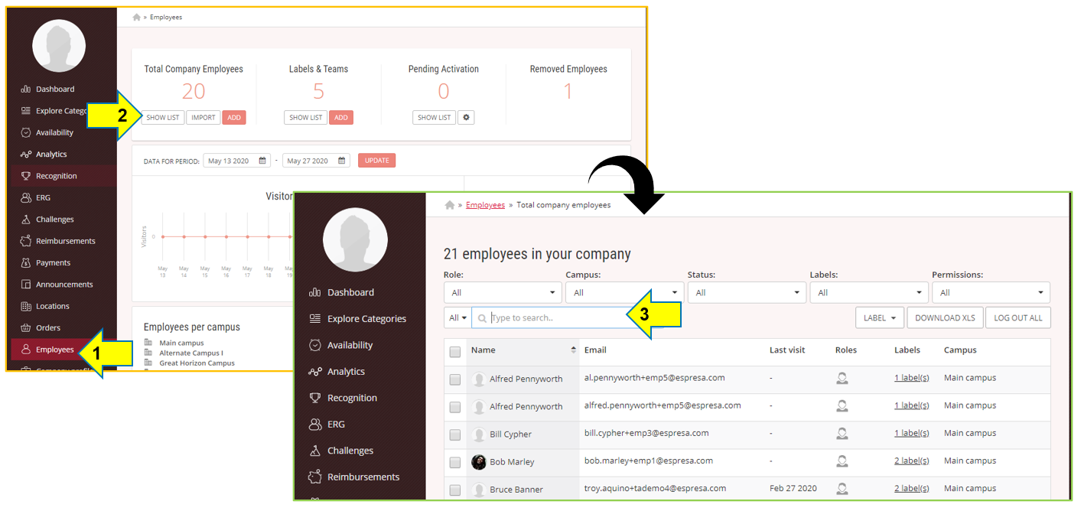
Task: Click Employees in the breadcrumb trail
Action: tap(485, 204)
